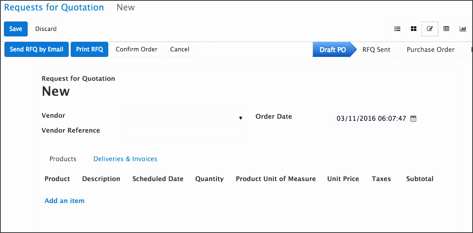The image size is (473, 233).
Task: Return to Requests for Quotation via breadcrumb
Action: click(x=54, y=7)
